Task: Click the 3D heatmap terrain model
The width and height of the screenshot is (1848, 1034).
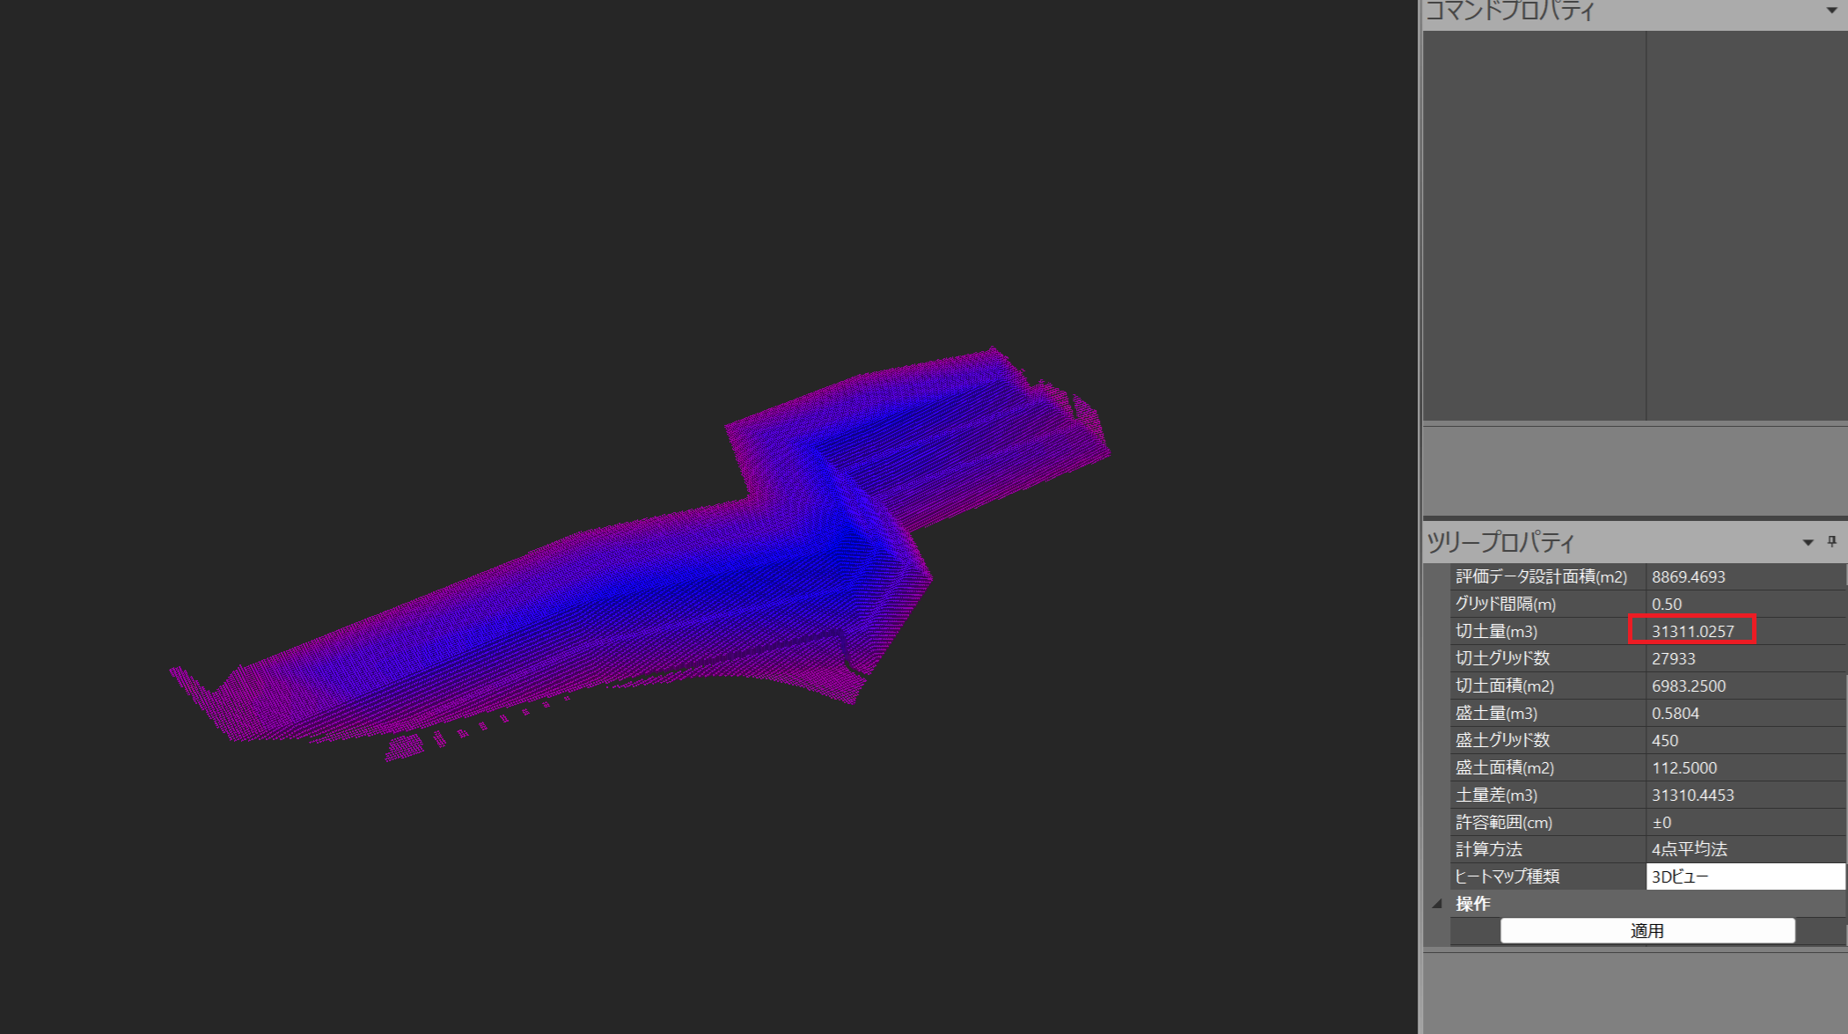Action: (641, 554)
